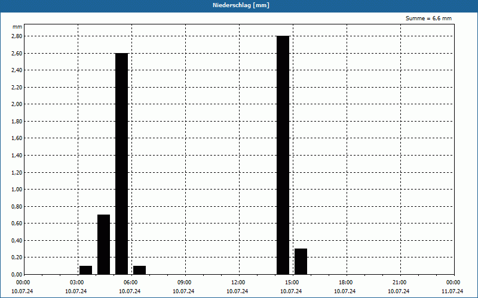
Task: Select the 2,40 y-axis value
Action: [17, 70]
